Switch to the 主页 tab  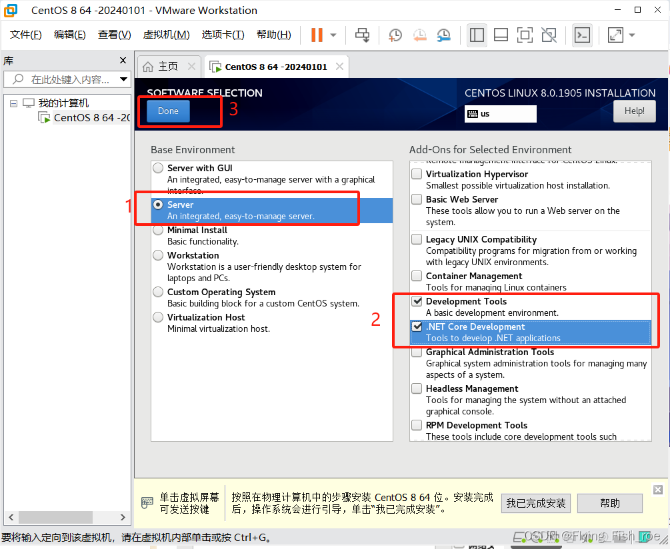click(x=168, y=66)
